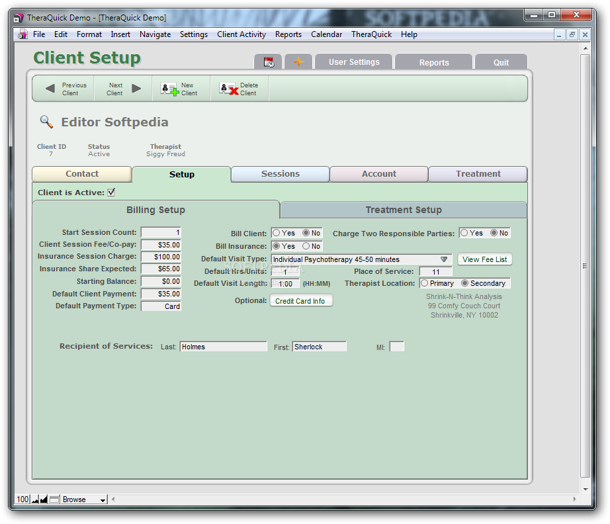610x524 pixels.
Task: Click the View Fee List button
Action: pos(485,259)
